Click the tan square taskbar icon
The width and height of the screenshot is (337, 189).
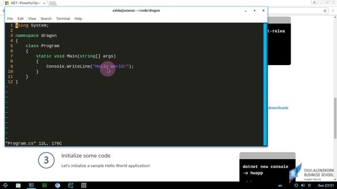pos(84,185)
